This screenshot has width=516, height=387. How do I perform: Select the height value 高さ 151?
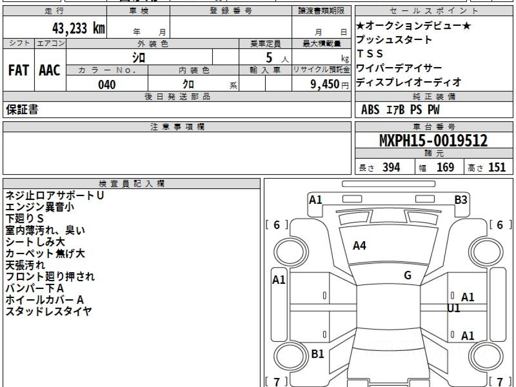tap(487, 167)
